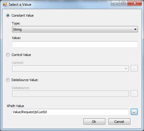
Task: Close the Select a Value dialog
Action: click(x=135, y=3)
